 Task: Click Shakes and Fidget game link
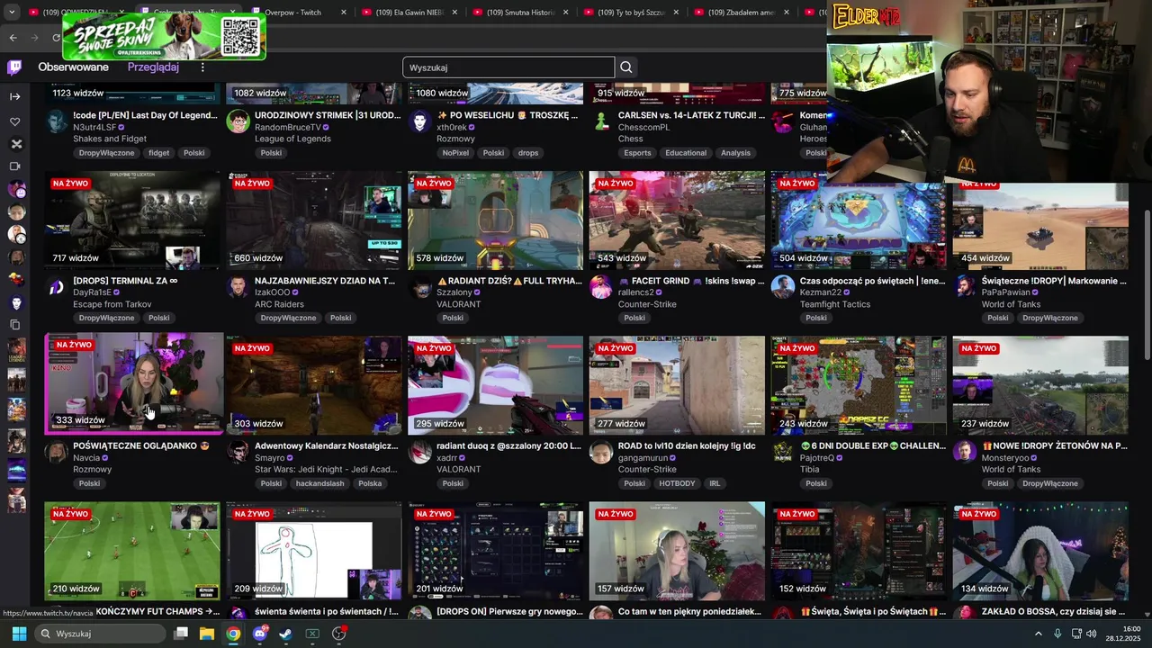pos(109,139)
